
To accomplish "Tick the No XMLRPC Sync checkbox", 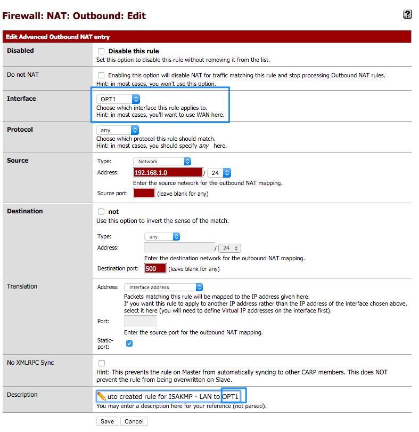I will point(102,363).
